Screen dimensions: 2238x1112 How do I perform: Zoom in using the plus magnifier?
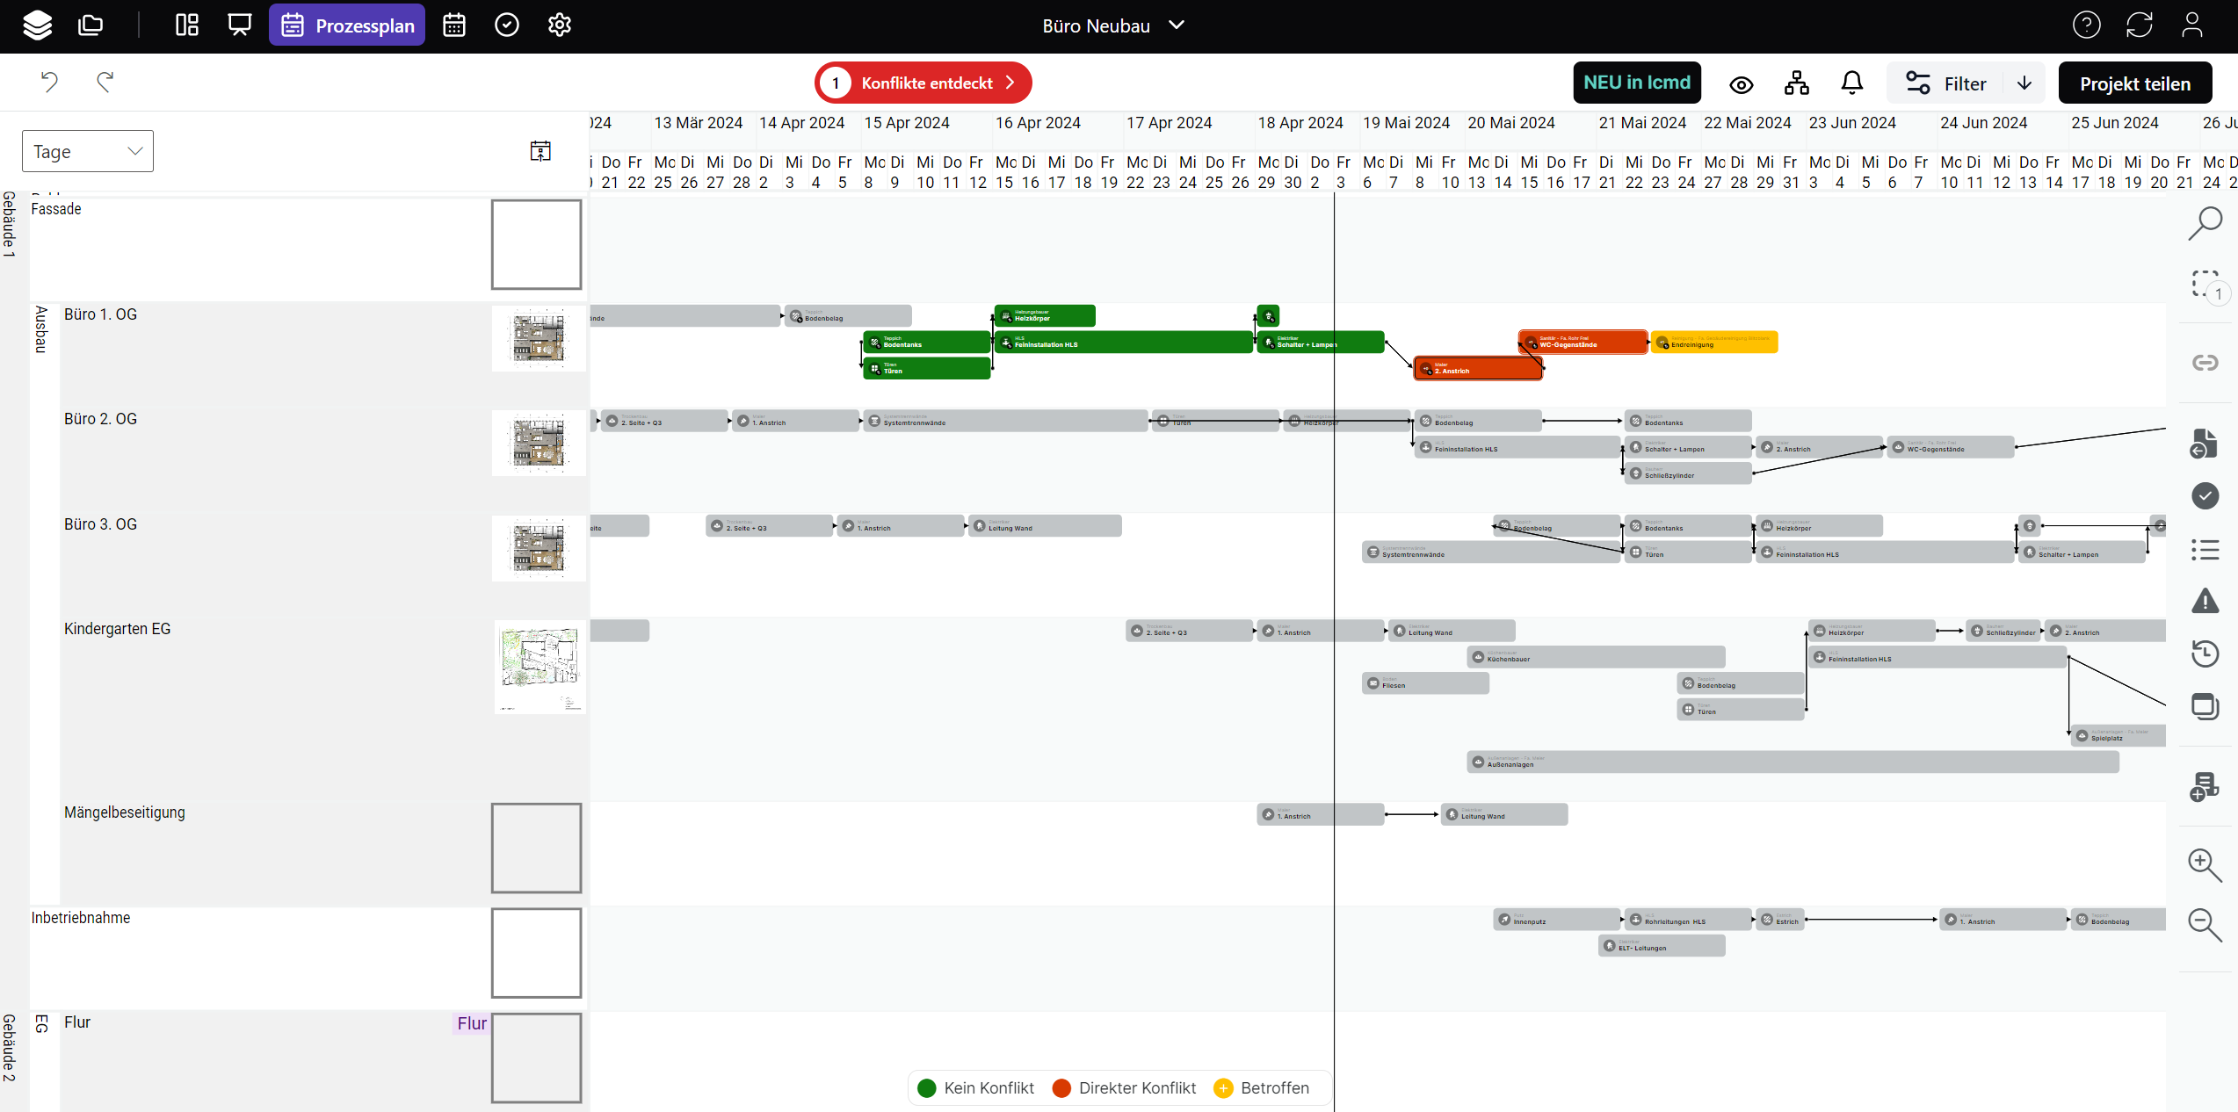2205,865
